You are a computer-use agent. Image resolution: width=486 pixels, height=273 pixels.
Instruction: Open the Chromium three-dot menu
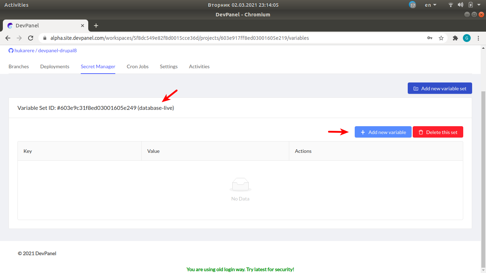(479, 38)
